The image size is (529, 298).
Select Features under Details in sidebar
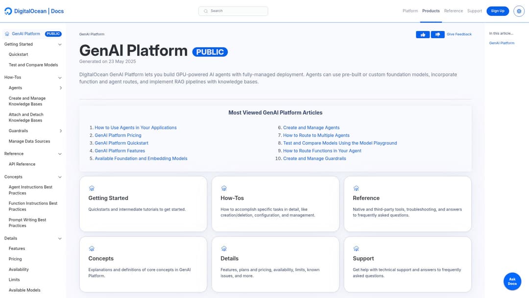[17, 248]
